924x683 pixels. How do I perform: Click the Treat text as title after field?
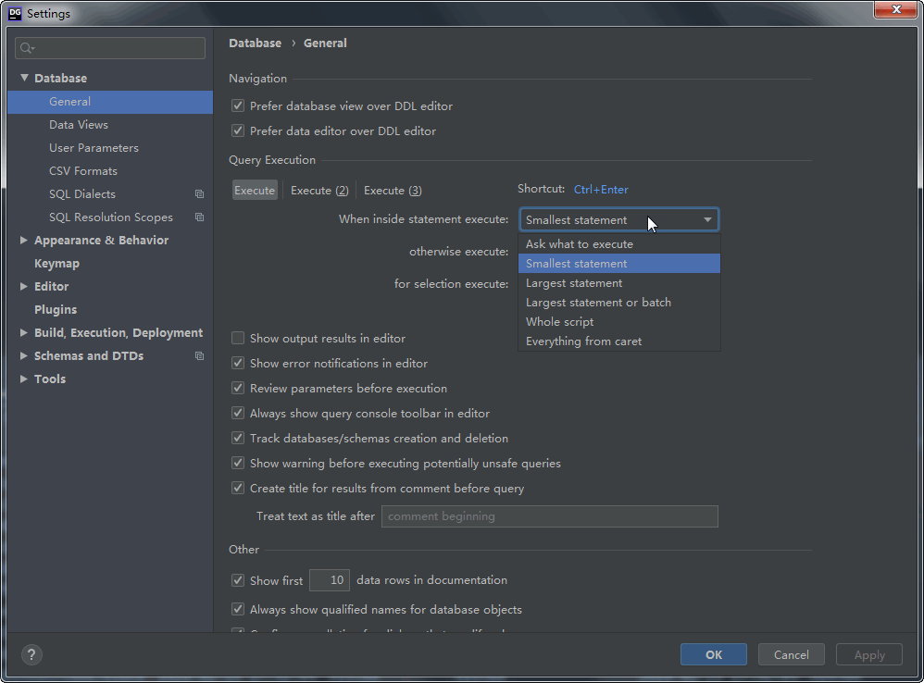coord(549,516)
